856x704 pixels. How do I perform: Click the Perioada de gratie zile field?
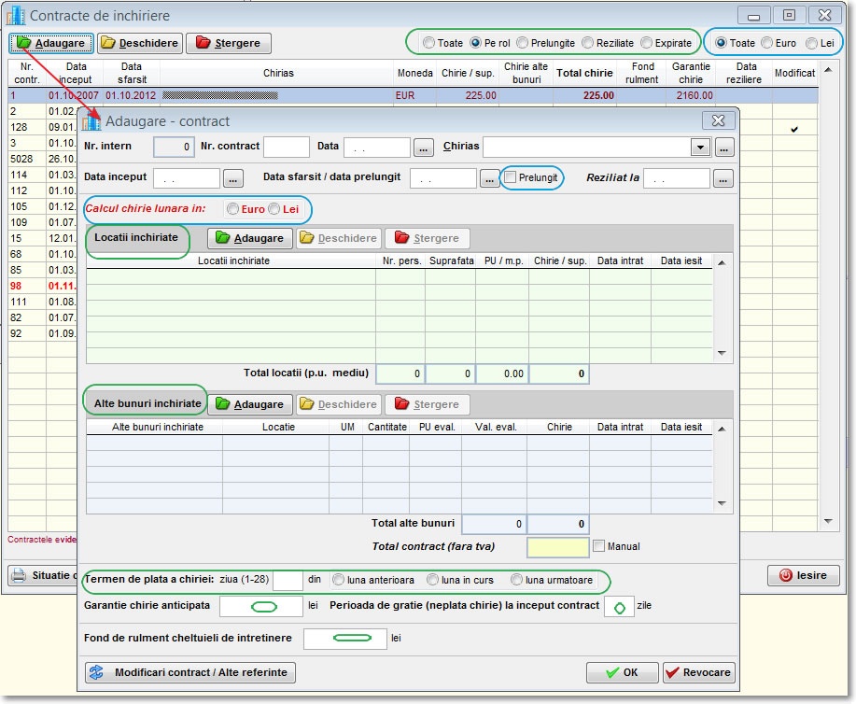(619, 606)
